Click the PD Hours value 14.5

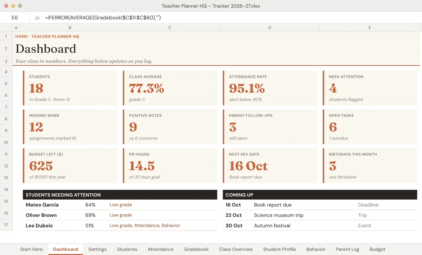tap(142, 166)
